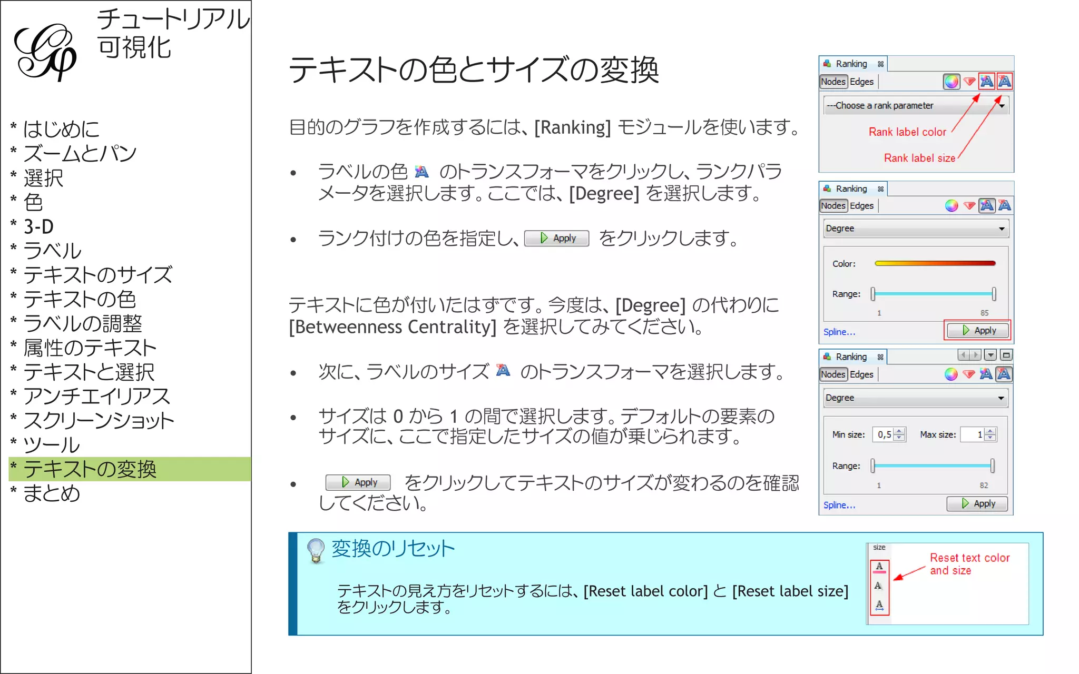This screenshot has height=674, width=1079.
Task: Toggle Edges button in bottom Ranking panel
Action: [861, 374]
